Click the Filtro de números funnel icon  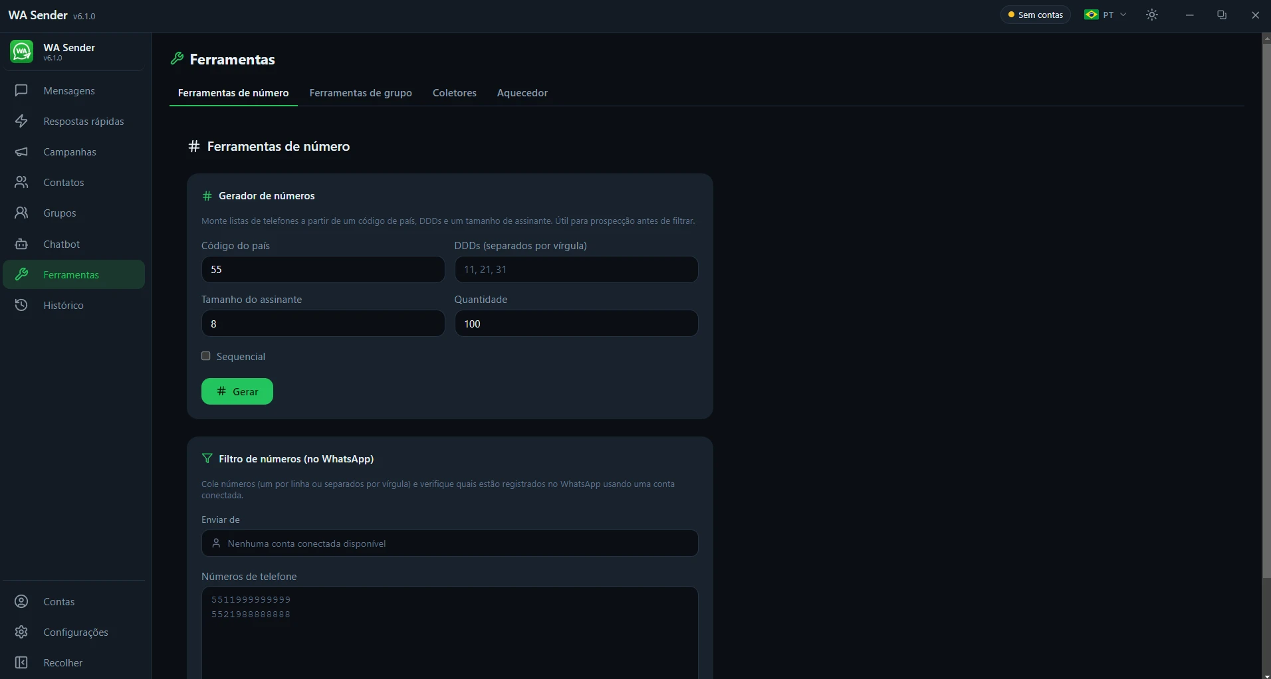click(x=207, y=458)
